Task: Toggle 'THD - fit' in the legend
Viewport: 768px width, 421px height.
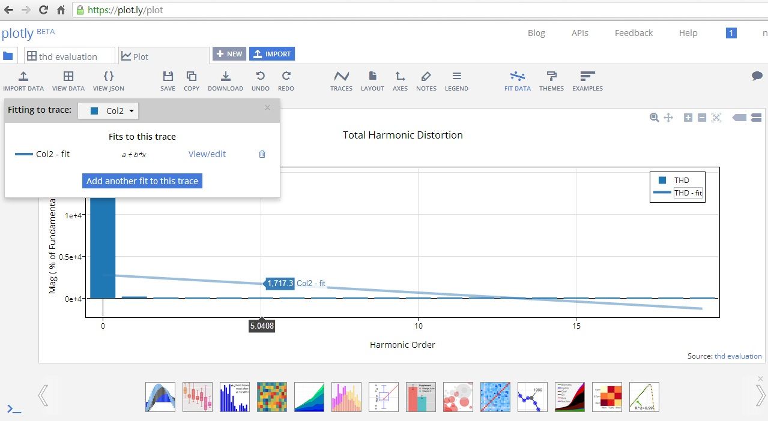Action: click(687, 193)
